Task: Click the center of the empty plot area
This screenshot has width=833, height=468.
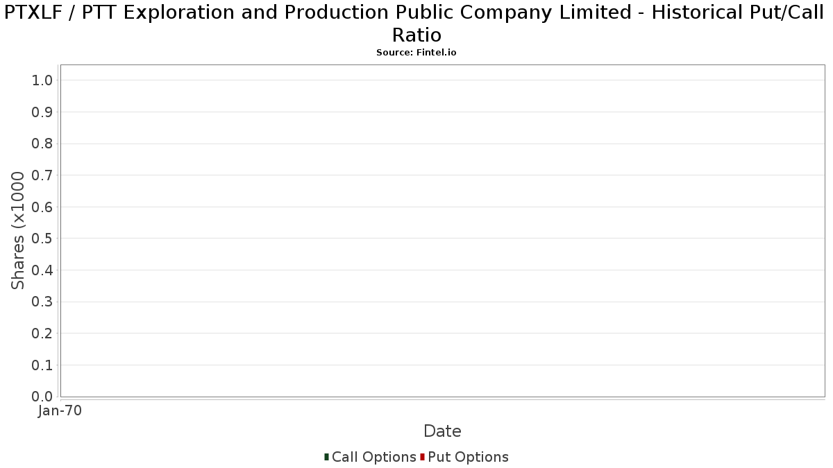Action: tap(442, 231)
